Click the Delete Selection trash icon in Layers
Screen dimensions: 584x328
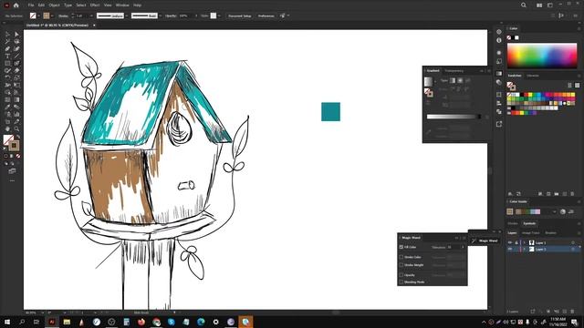pos(572,312)
